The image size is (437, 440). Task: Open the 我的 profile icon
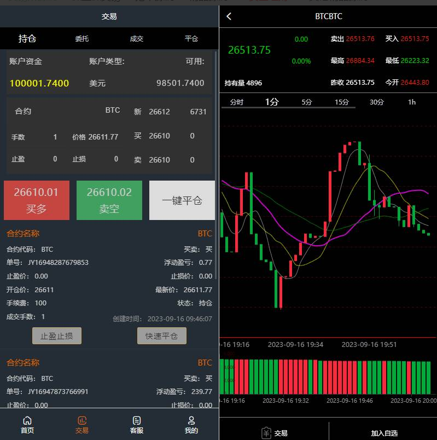191,421
